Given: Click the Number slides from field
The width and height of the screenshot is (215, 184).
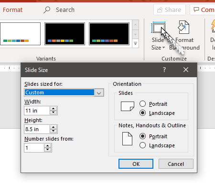Looking at the screenshot, I should point(34,148).
